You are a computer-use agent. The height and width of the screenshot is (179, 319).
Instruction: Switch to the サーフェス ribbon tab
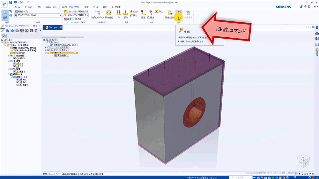[28, 7]
